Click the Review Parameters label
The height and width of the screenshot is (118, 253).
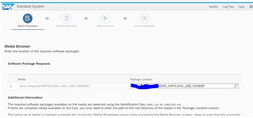click(67, 26)
